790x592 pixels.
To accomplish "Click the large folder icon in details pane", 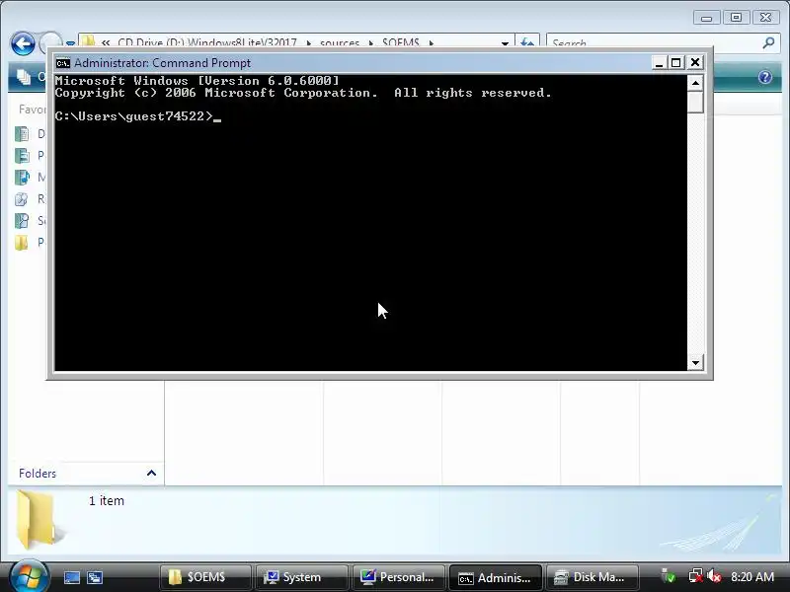I will 38,520.
